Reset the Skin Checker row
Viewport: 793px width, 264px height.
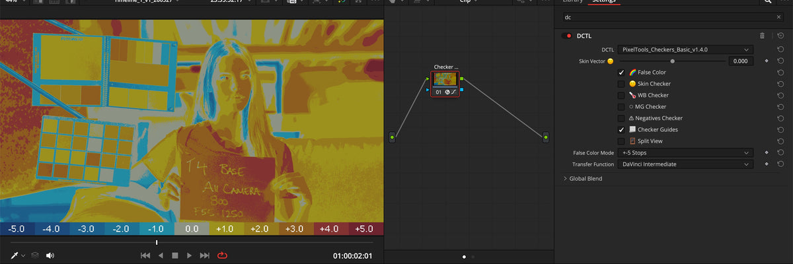point(780,84)
